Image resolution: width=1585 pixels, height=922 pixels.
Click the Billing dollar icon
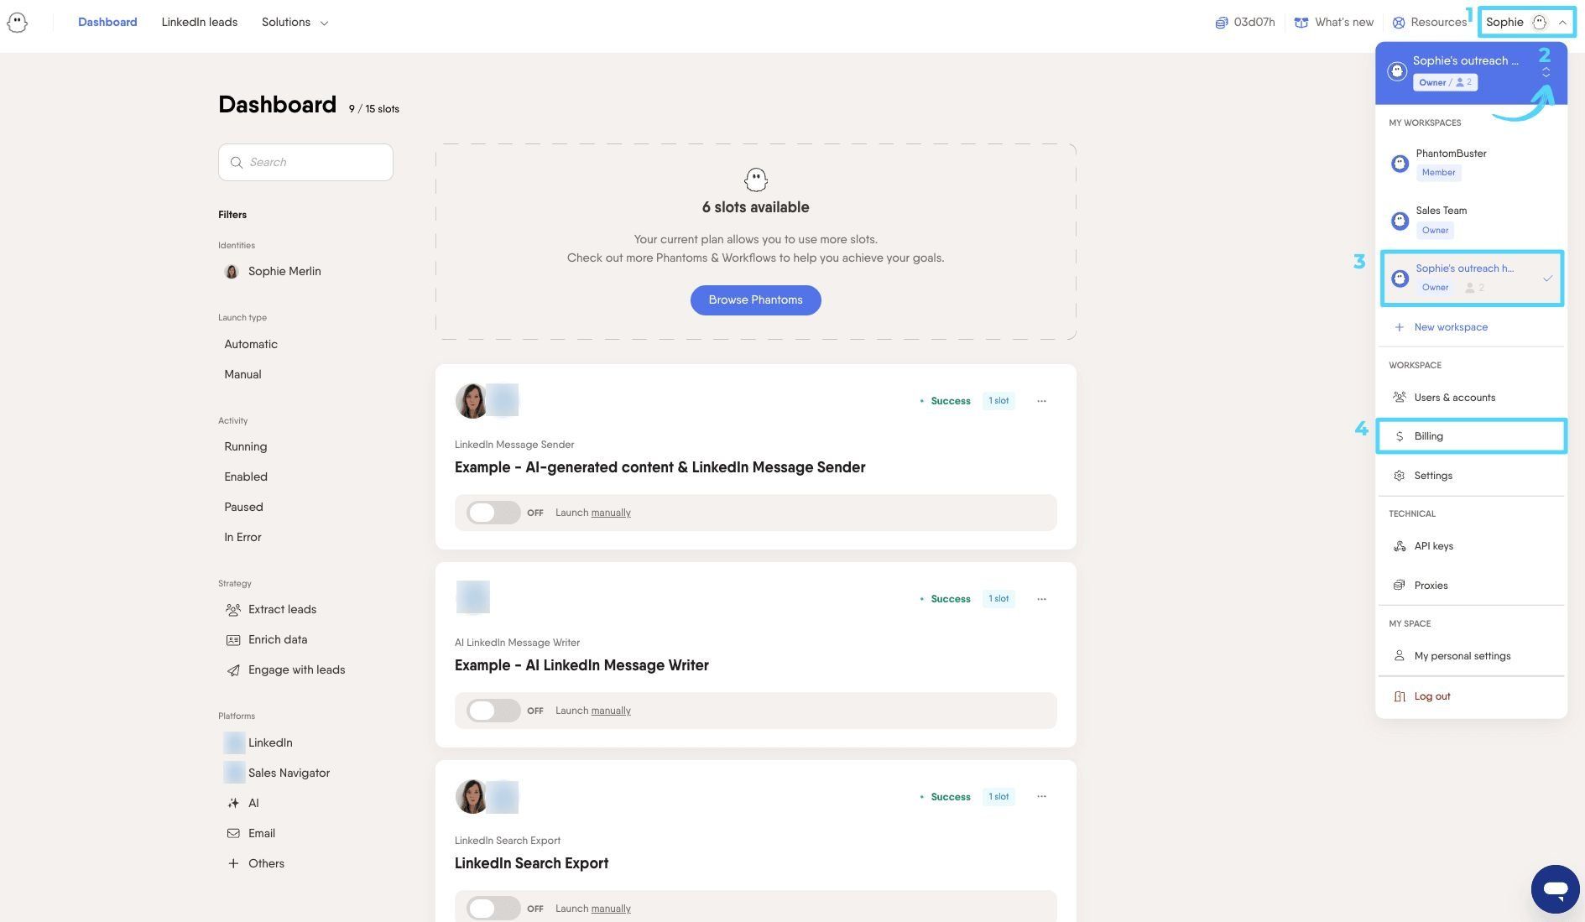coord(1399,436)
